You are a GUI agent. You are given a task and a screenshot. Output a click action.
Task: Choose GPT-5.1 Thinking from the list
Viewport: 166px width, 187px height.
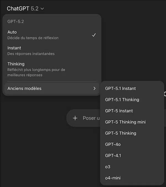point(122,99)
